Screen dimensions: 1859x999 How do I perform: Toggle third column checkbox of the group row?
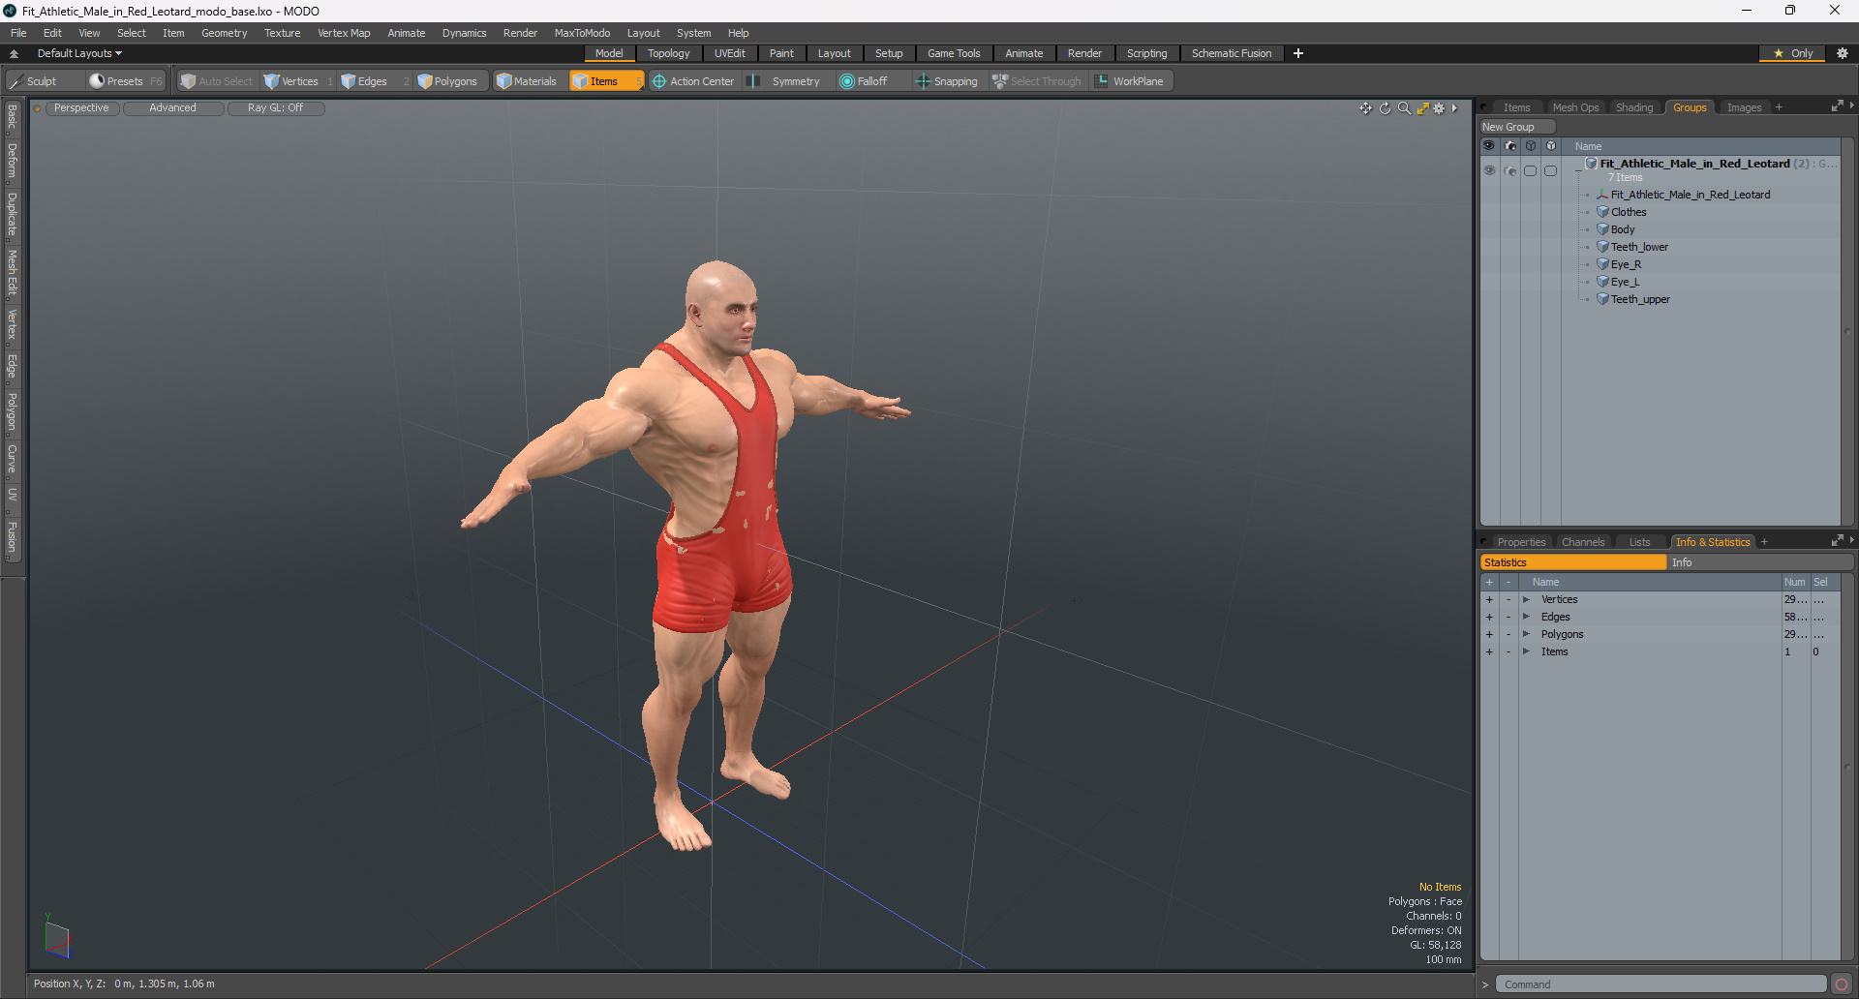click(1531, 170)
